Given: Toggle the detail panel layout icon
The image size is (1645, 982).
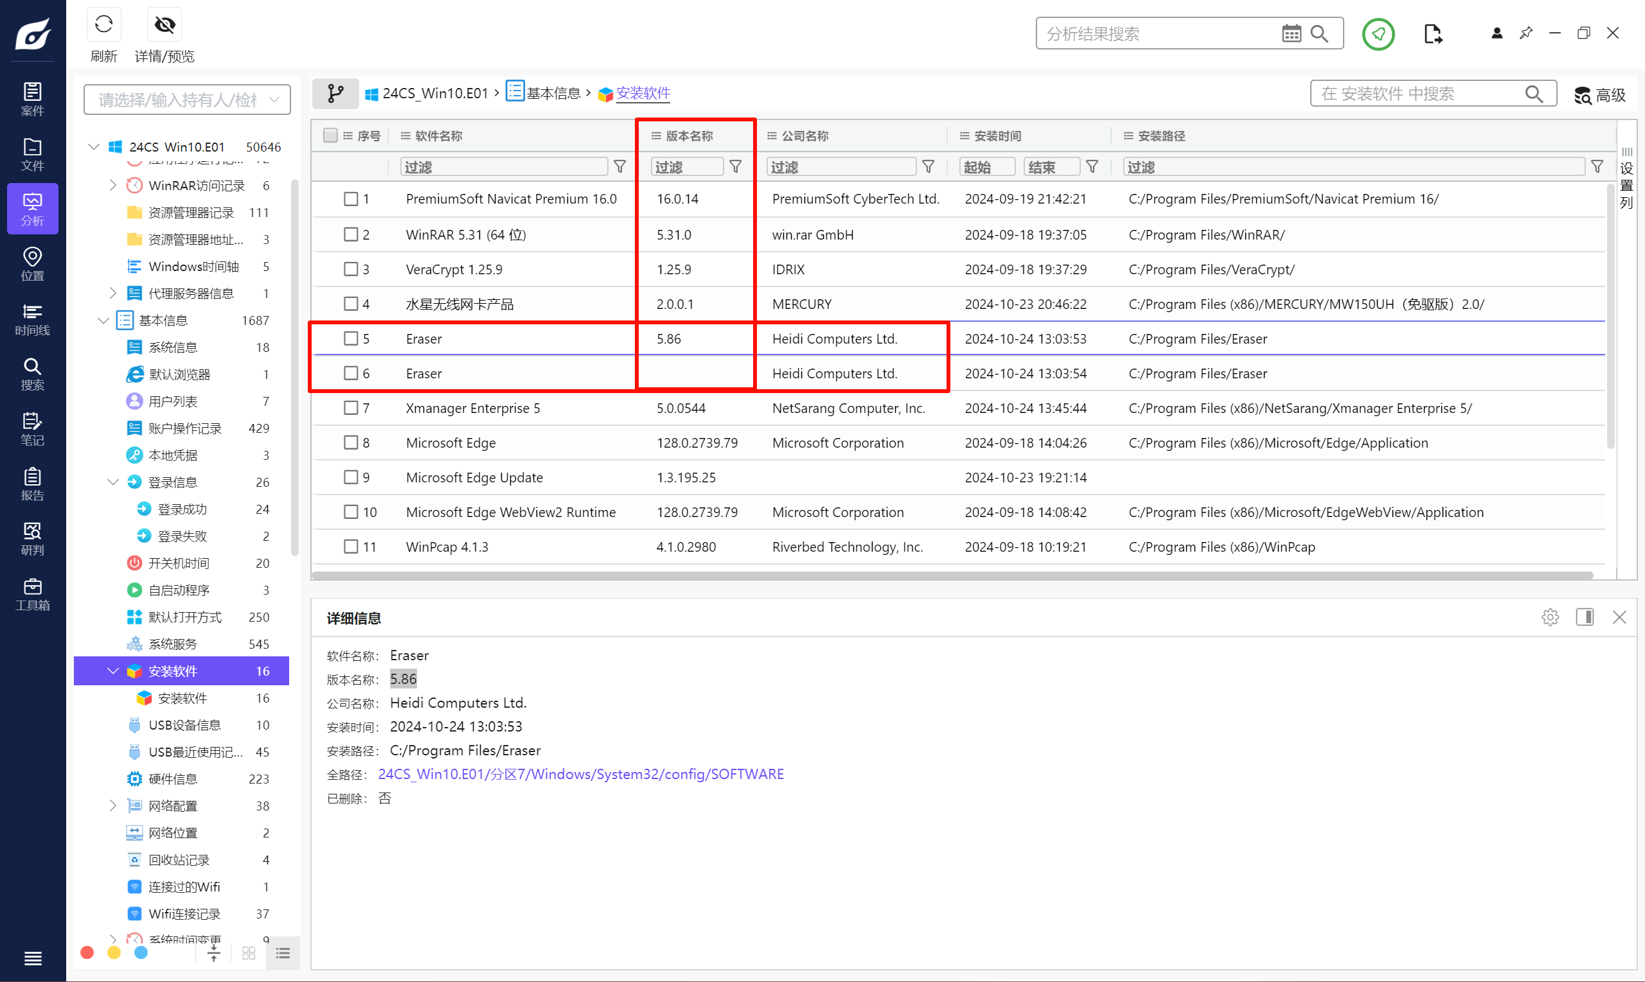Looking at the screenshot, I should click(x=1585, y=617).
